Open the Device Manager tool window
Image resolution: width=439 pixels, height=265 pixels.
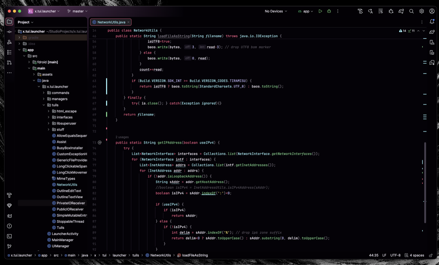pyautogui.click(x=432, y=42)
